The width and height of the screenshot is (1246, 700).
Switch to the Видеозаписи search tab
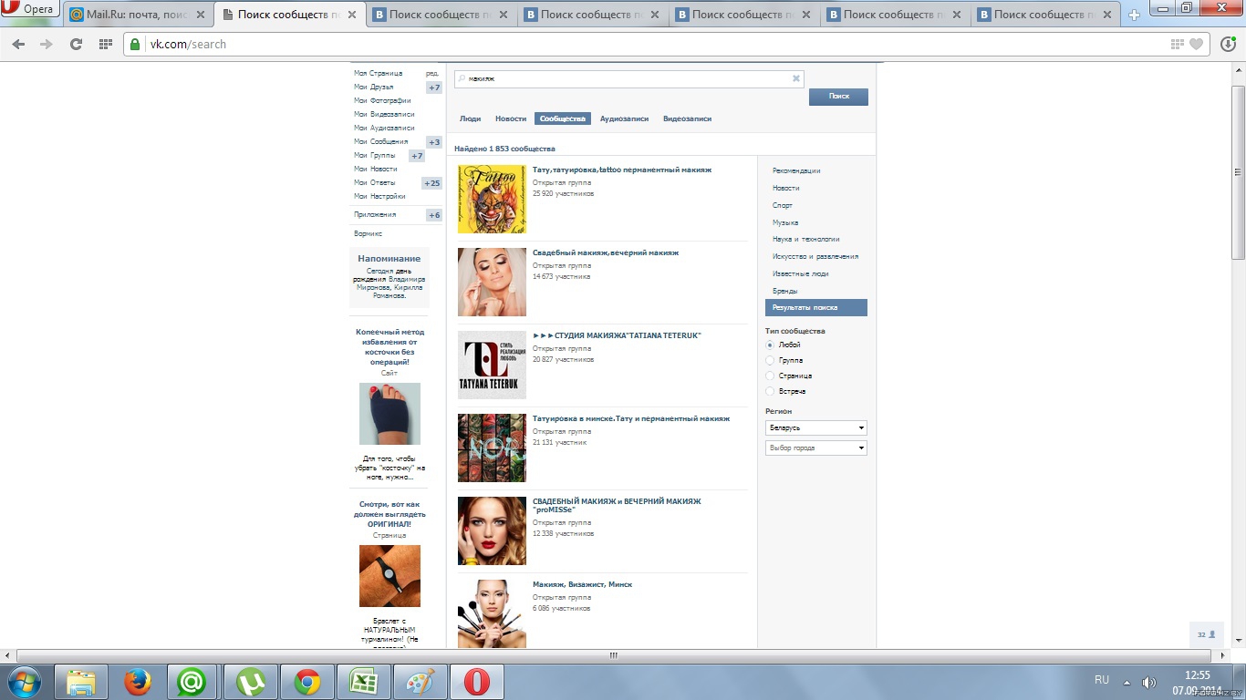(x=687, y=118)
